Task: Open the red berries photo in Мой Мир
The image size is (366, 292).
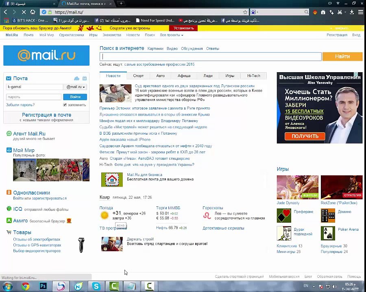Action: [70, 170]
